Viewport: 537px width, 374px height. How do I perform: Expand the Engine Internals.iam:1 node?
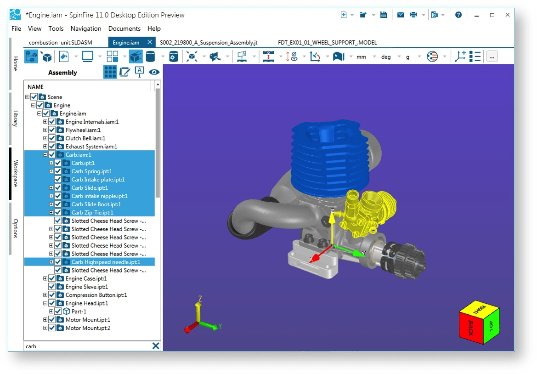[x=45, y=122]
